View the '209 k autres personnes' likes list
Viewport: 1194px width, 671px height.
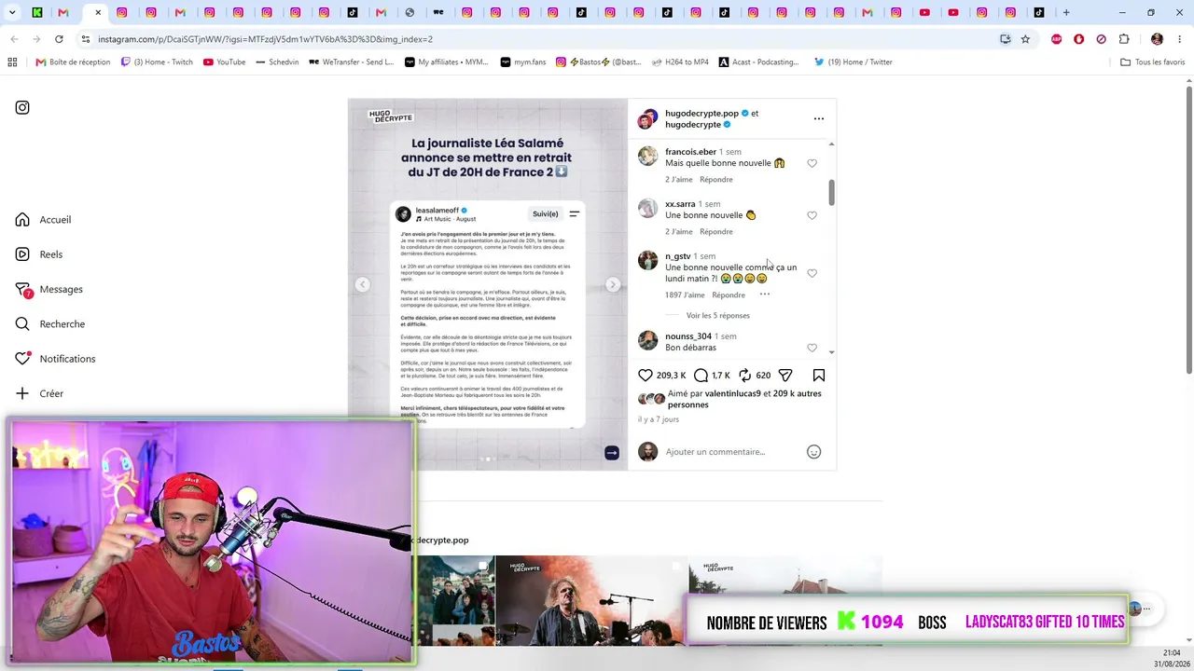click(x=743, y=399)
